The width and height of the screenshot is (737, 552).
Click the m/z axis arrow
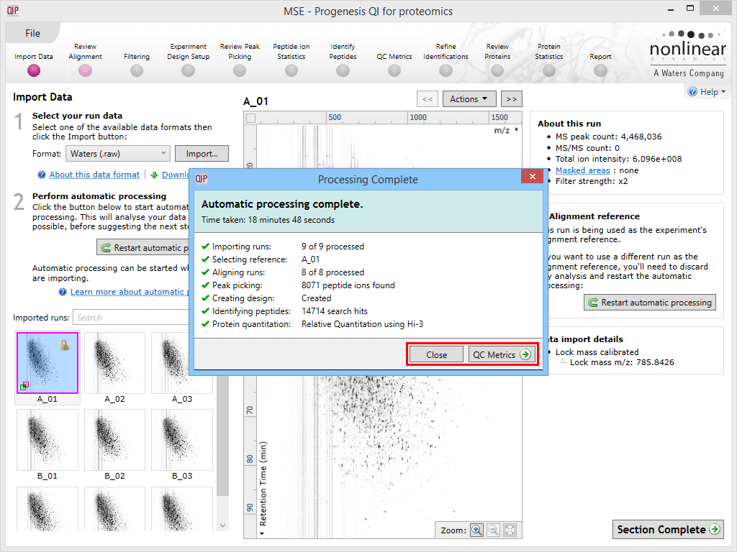(x=517, y=129)
